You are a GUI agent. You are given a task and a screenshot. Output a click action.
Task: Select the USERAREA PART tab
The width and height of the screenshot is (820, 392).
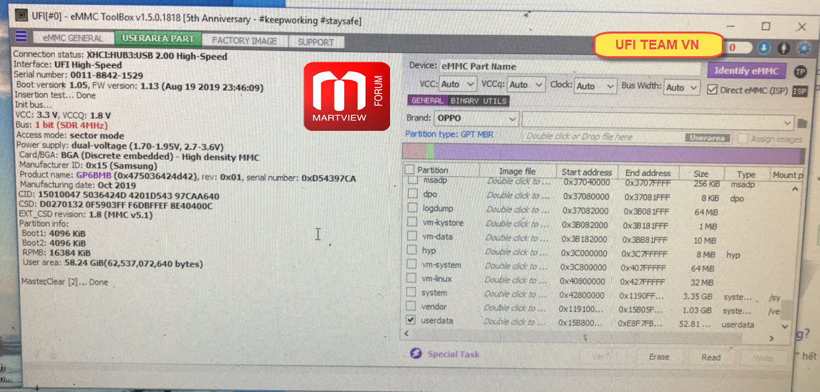pyautogui.click(x=158, y=38)
